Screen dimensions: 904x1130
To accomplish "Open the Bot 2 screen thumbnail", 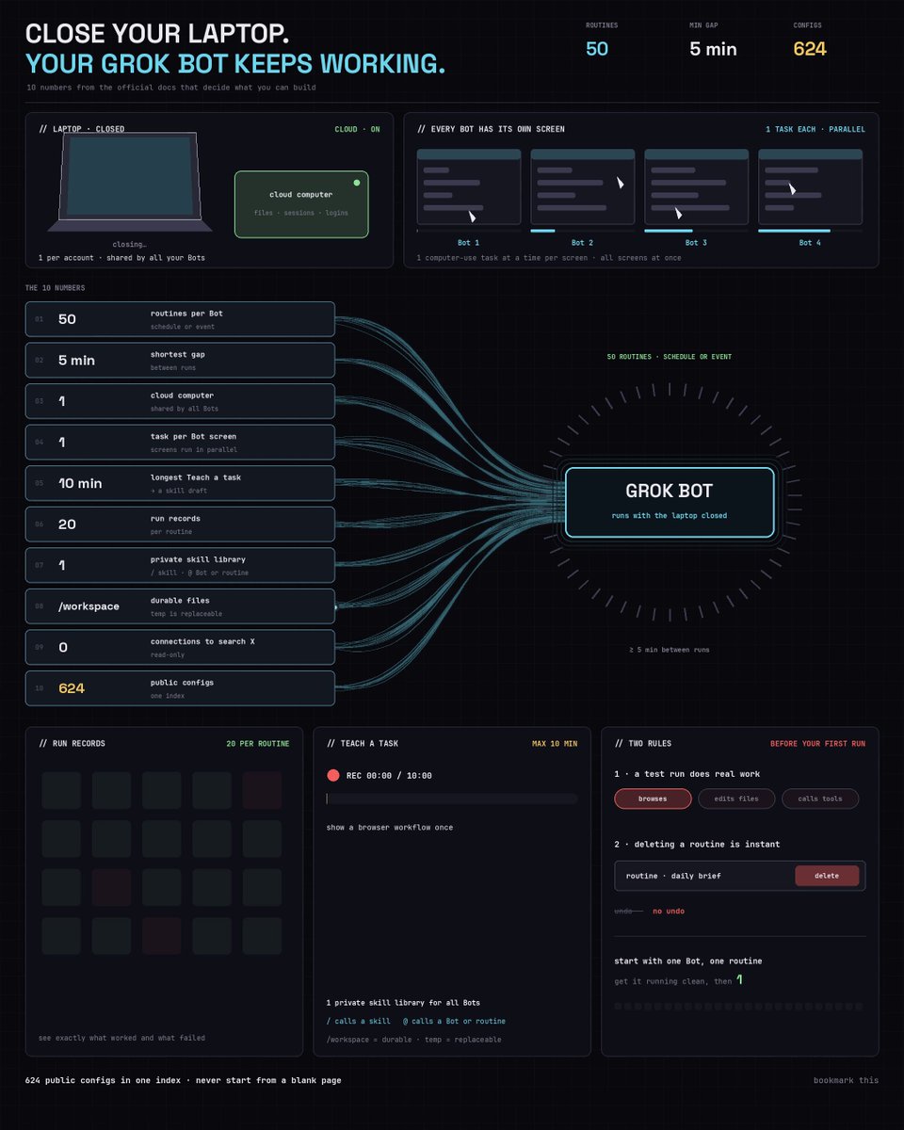I will pyautogui.click(x=583, y=186).
